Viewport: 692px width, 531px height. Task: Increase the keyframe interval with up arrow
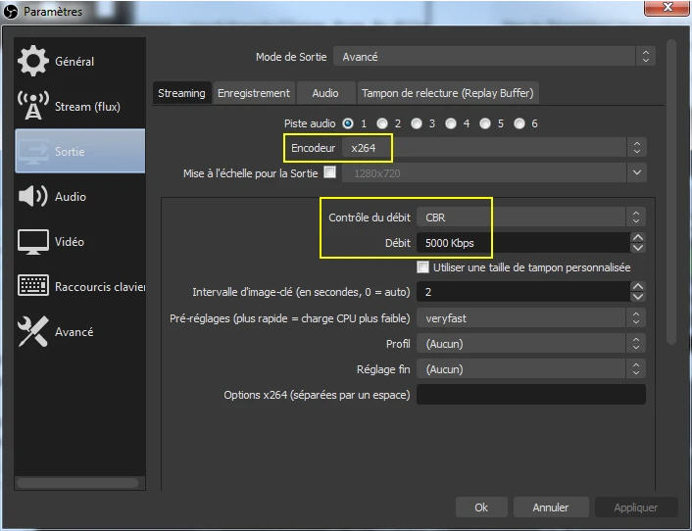(638, 286)
